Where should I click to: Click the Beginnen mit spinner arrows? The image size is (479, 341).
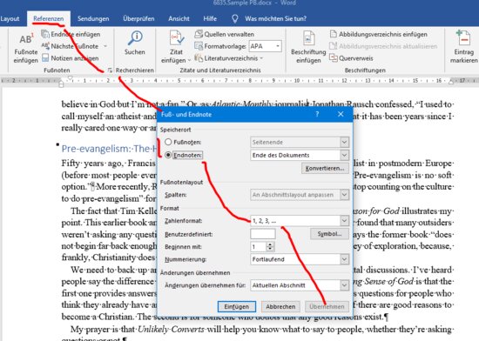click(x=270, y=247)
